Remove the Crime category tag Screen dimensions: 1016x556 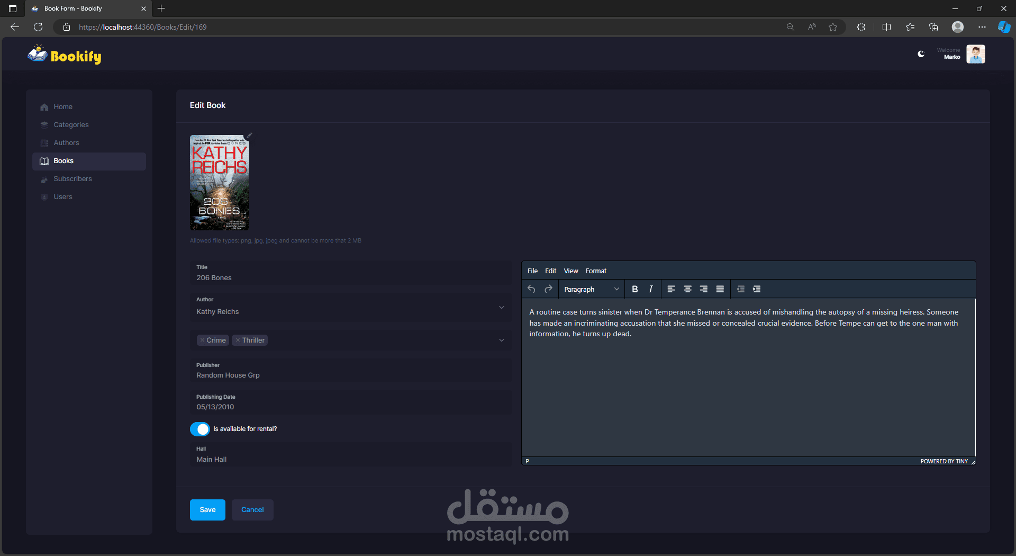[x=202, y=340]
